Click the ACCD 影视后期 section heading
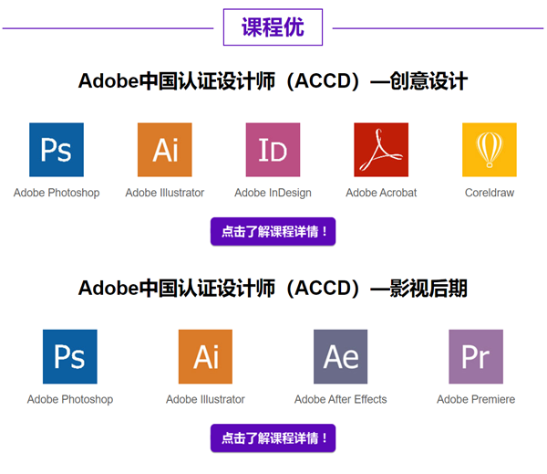The width and height of the screenshot is (547, 474). click(273, 289)
